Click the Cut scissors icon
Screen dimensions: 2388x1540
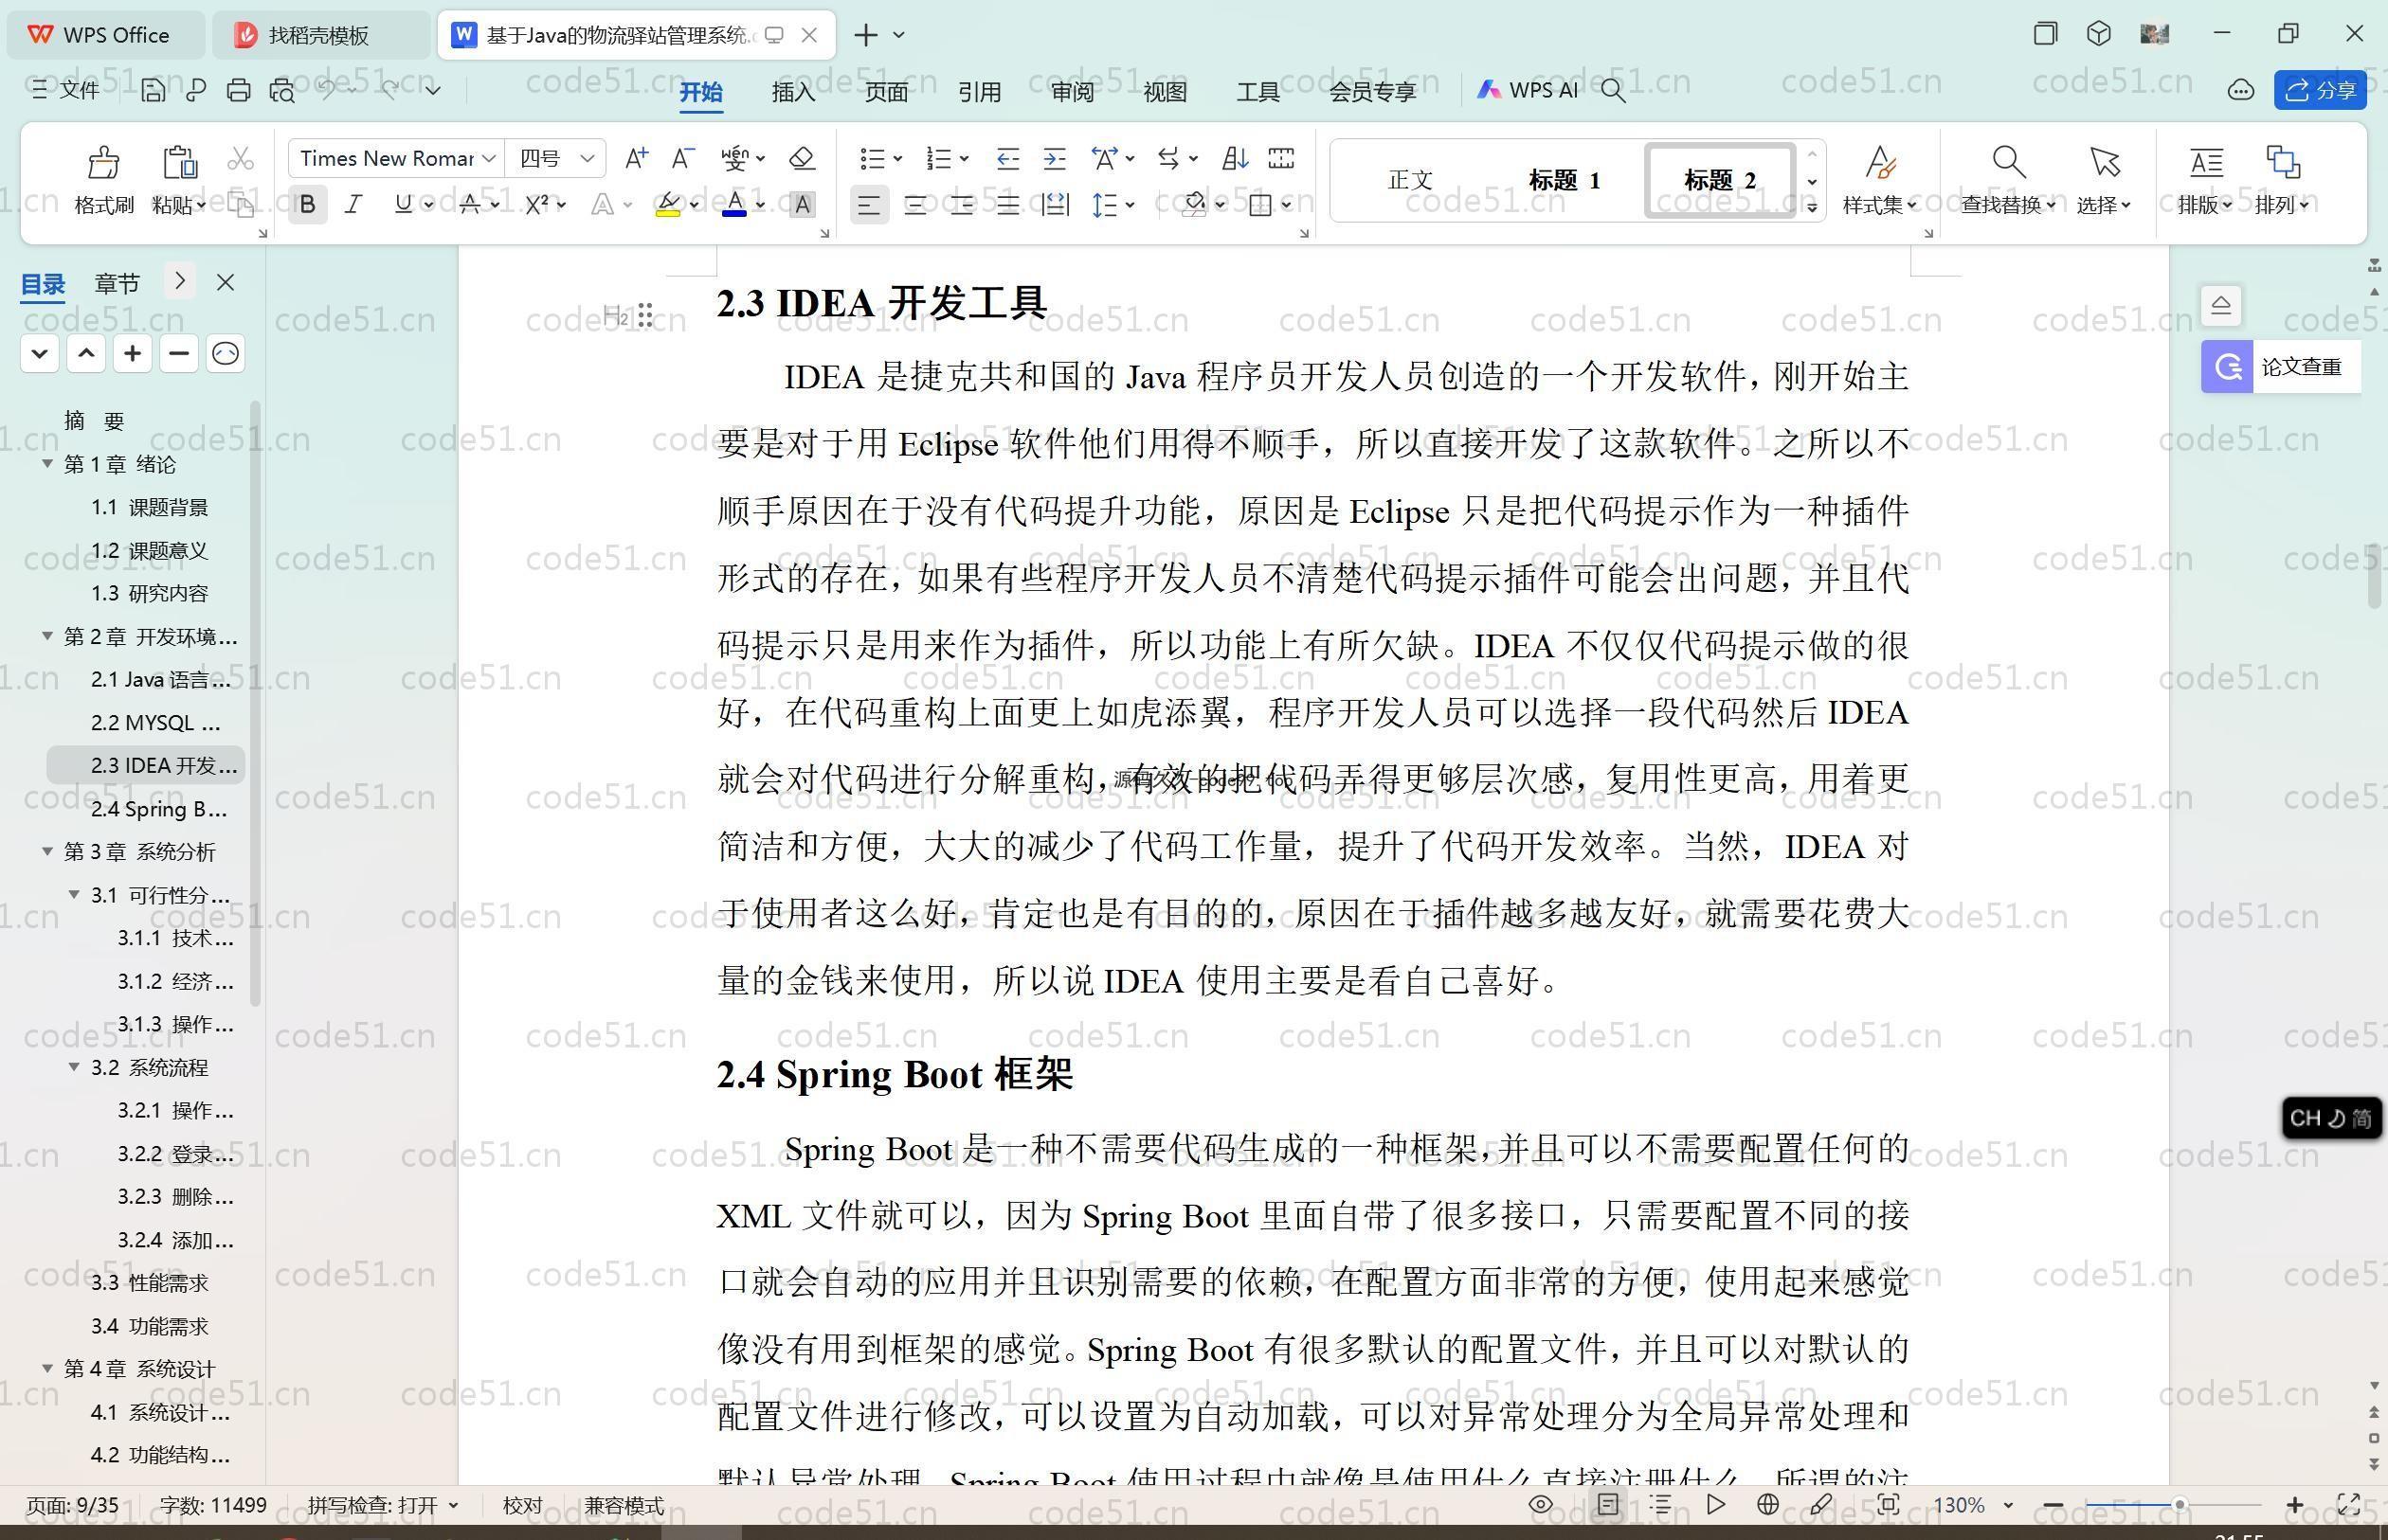(240, 158)
